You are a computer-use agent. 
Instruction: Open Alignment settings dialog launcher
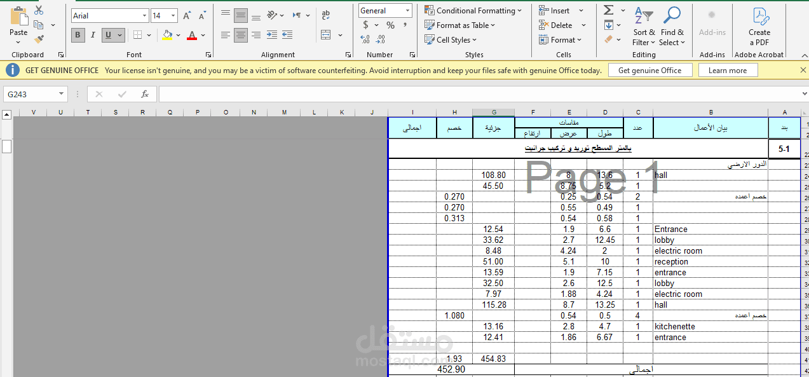348,55
